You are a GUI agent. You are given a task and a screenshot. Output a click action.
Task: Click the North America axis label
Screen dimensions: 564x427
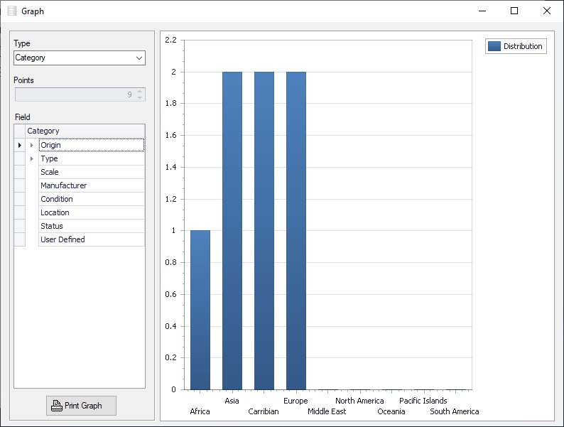tap(359, 401)
